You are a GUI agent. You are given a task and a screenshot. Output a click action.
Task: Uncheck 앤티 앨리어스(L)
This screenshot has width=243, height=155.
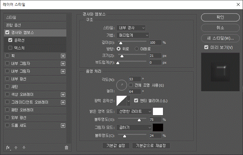(x=136, y=101)
